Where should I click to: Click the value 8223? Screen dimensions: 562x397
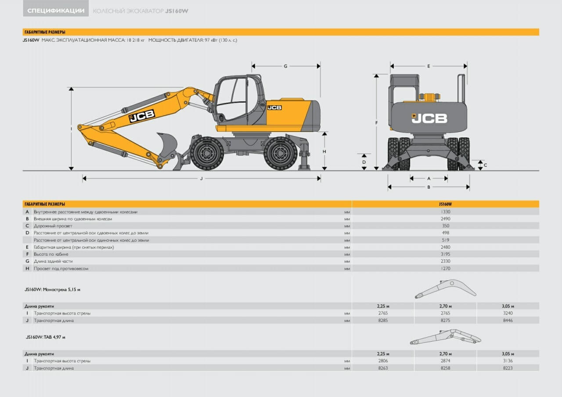pyautogui.click(x=508, y=368)
